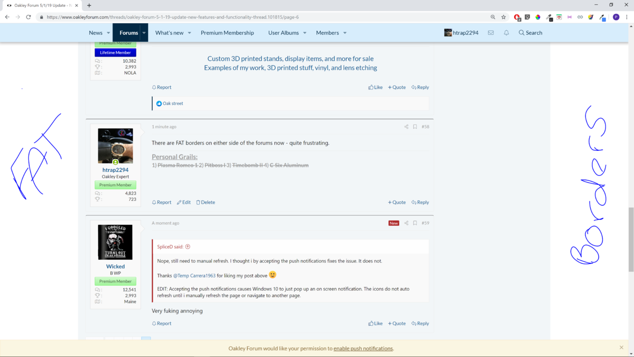This screenshot has width=634, height=357.
Task: Open the Forums nav tab
Action: pos(128,33)
